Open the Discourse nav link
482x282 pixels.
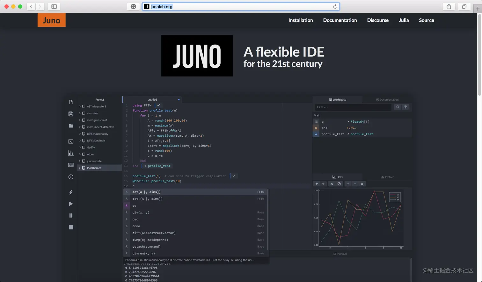coord(378,20)
